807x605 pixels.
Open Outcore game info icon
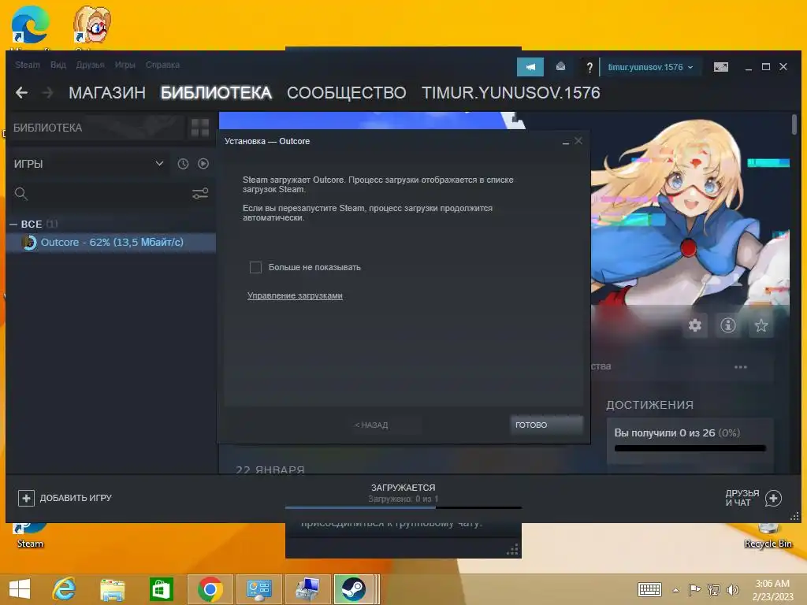pyautogui.click(x=727, y=325)
